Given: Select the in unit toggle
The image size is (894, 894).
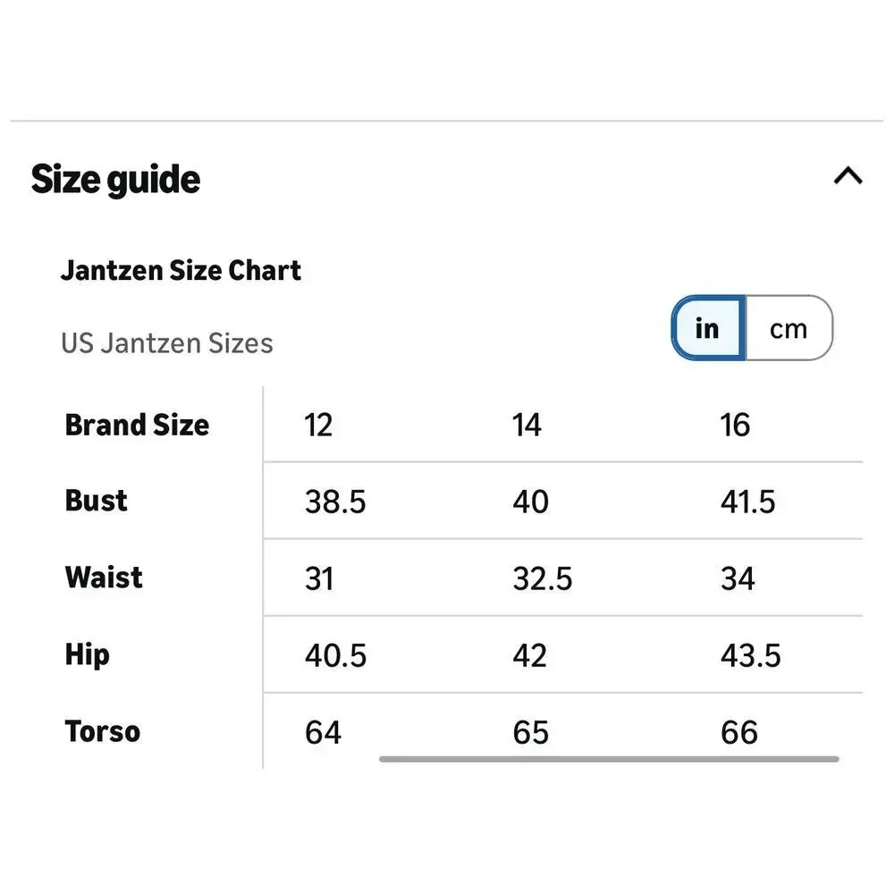Looking at the screenshot, I should (x=708, y=328).
